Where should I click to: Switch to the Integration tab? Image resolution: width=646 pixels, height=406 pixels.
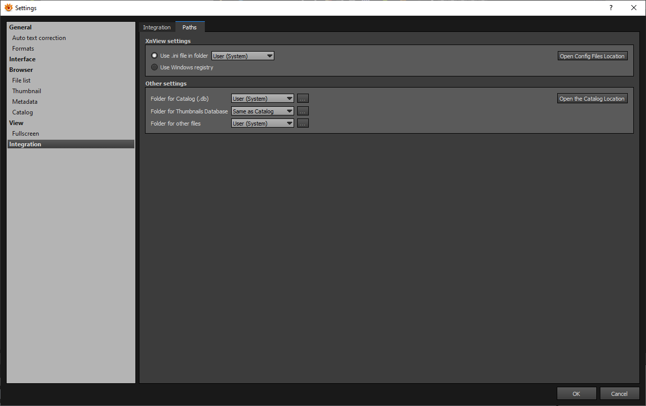click(x=157, y=27)
